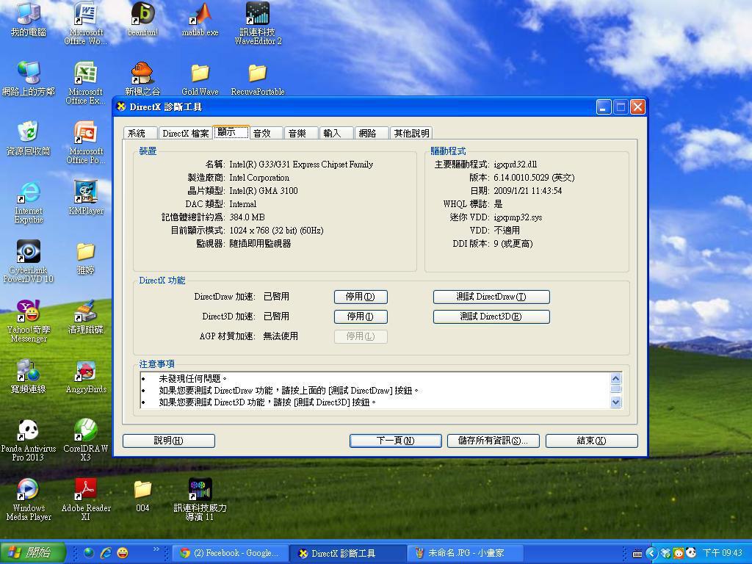Screen dimensions: 752x564
Task: Switch to Facebook Chrome taskbar window
Action: click(x=229, y=553)
